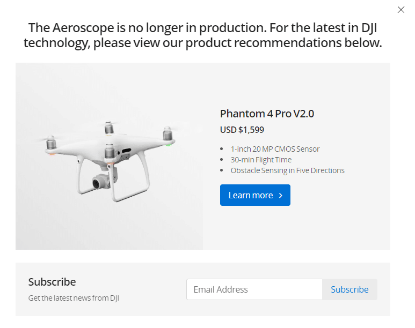This screenshot has height=328, width=415.
Task: Focus the Email Address input field
Action: 254,289
